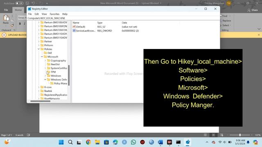Open the Registry Editor File menu
The image size is (262, 147).
click(x=30, y=14)
